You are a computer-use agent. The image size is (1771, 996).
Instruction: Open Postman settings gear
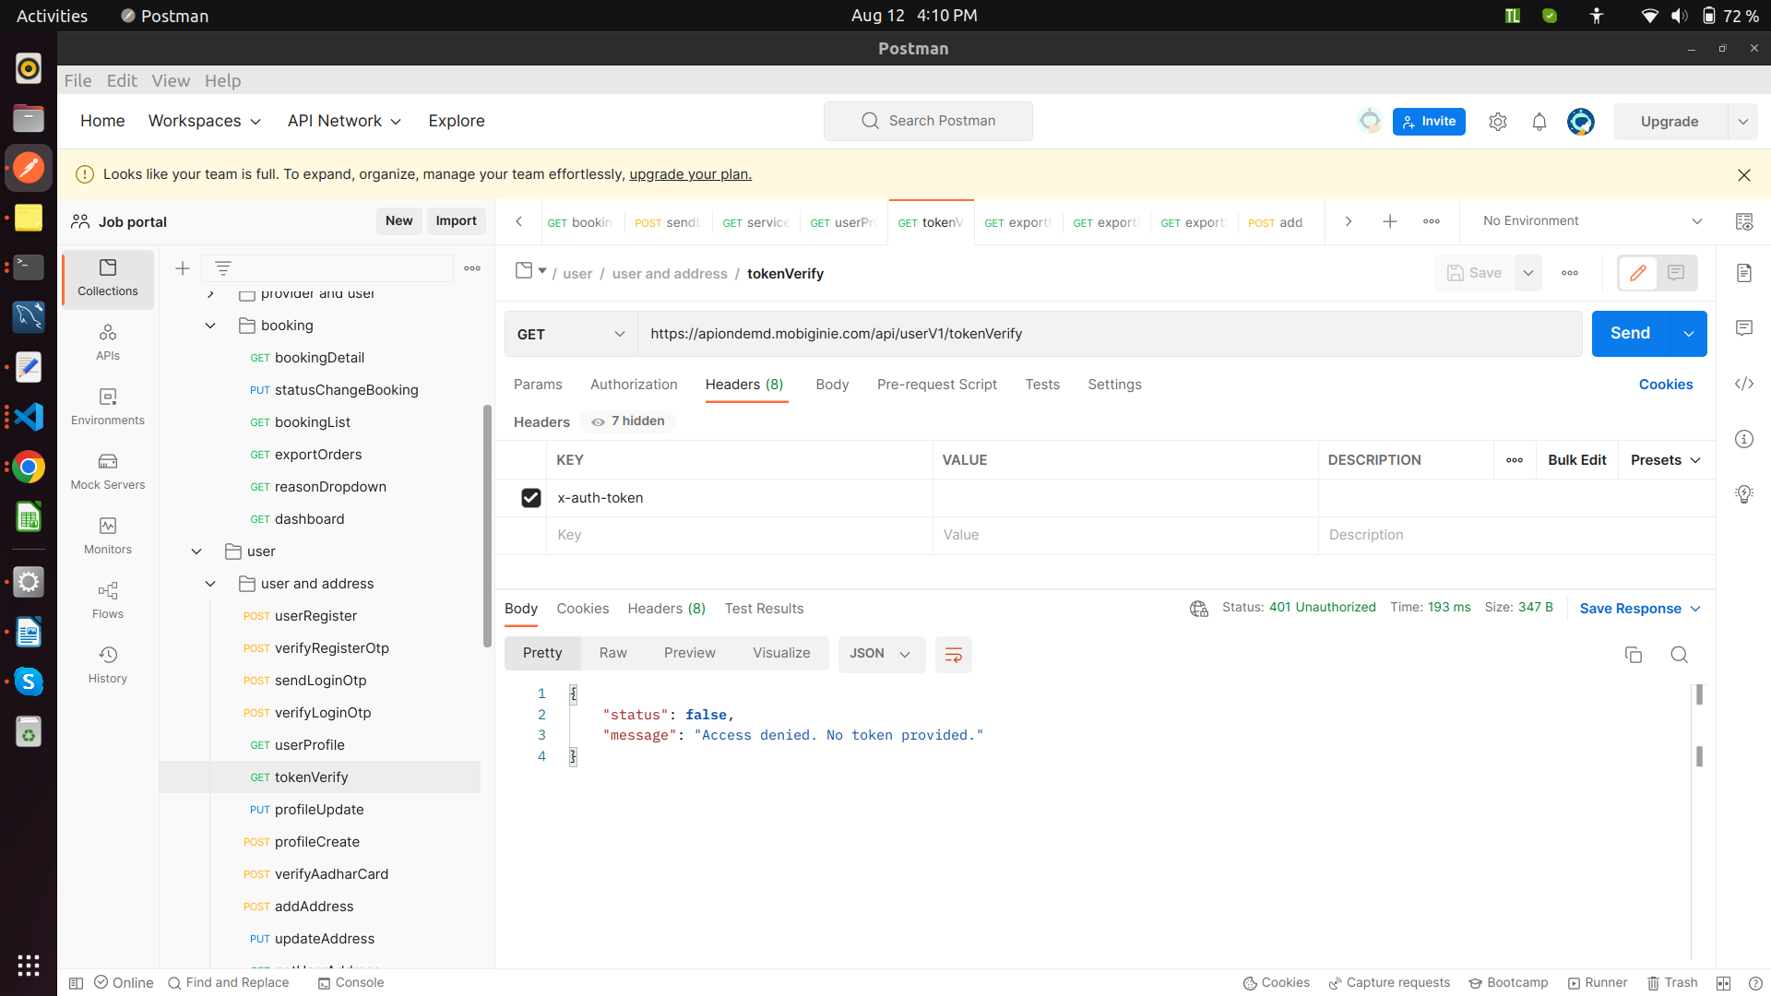point(1497,122)
